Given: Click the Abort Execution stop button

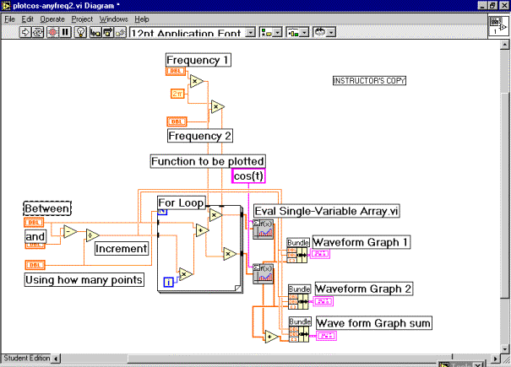Looking at the screenshot, I should tap(52, 32).
